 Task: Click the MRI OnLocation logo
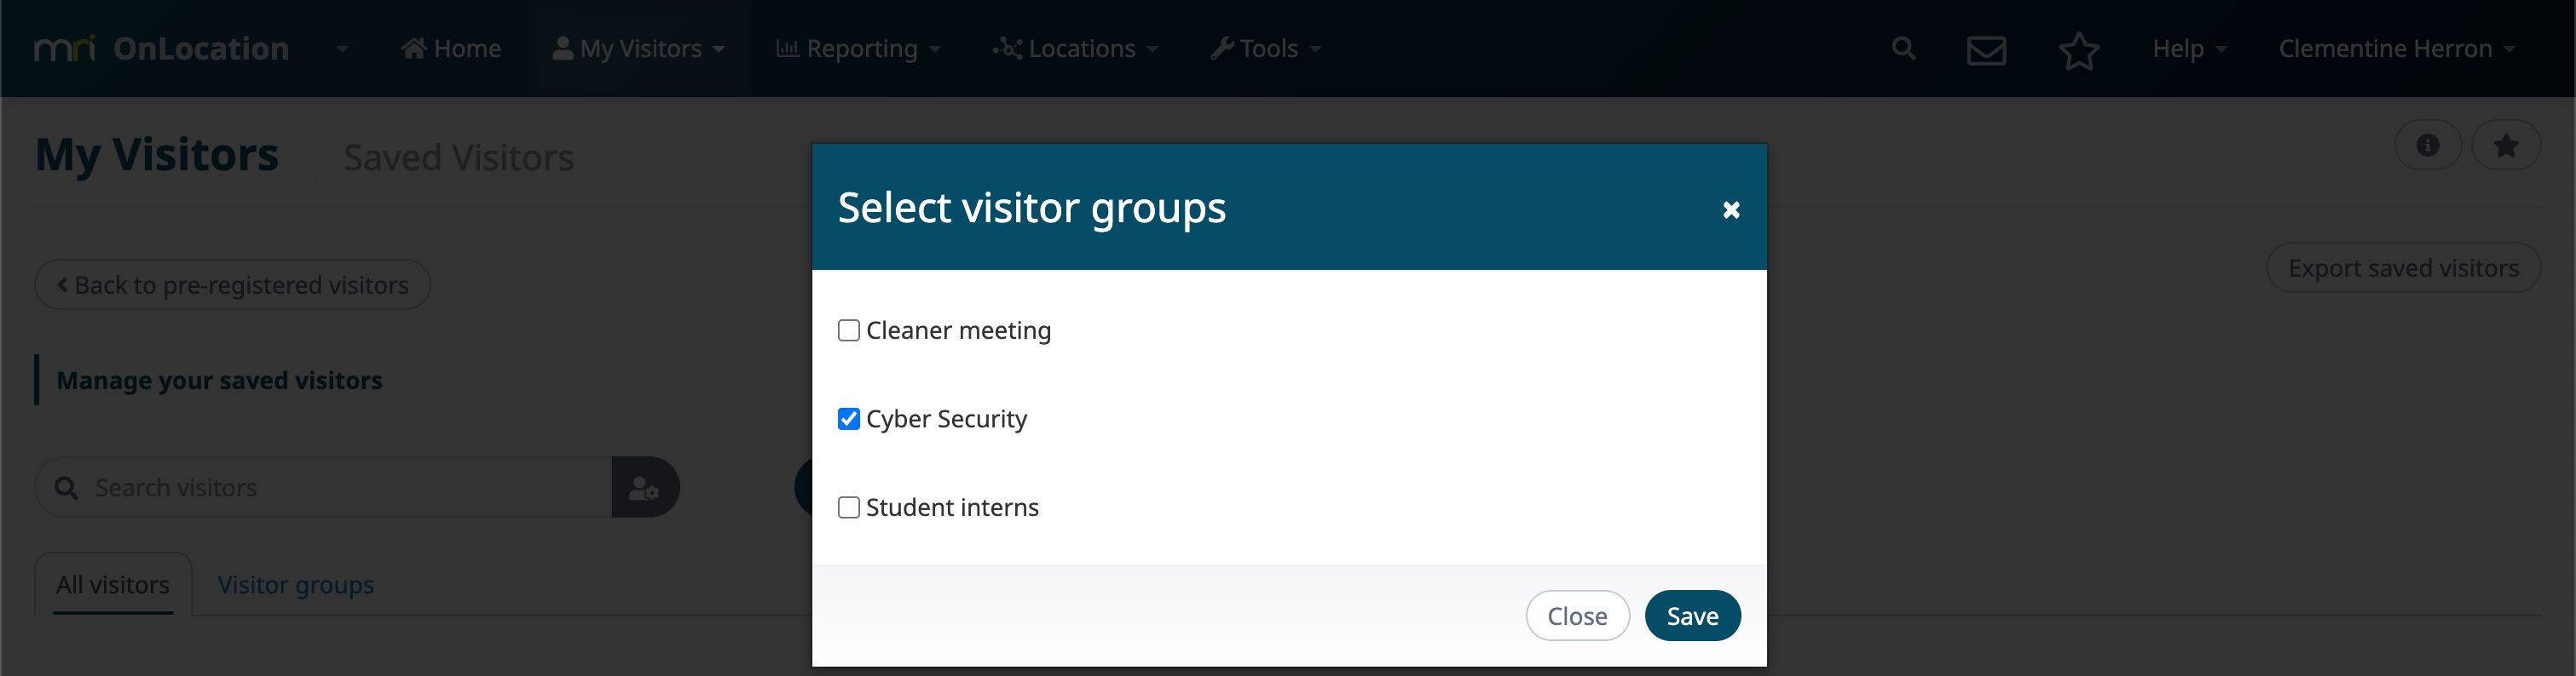(162, 48)
